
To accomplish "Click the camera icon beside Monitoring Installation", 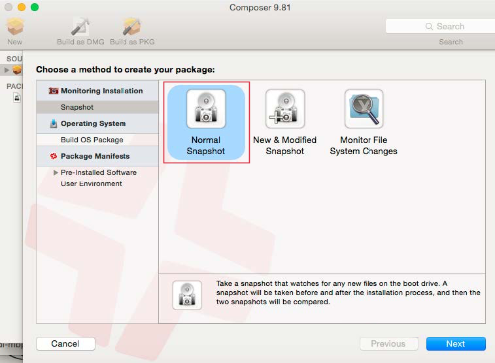I will [54, 91].
